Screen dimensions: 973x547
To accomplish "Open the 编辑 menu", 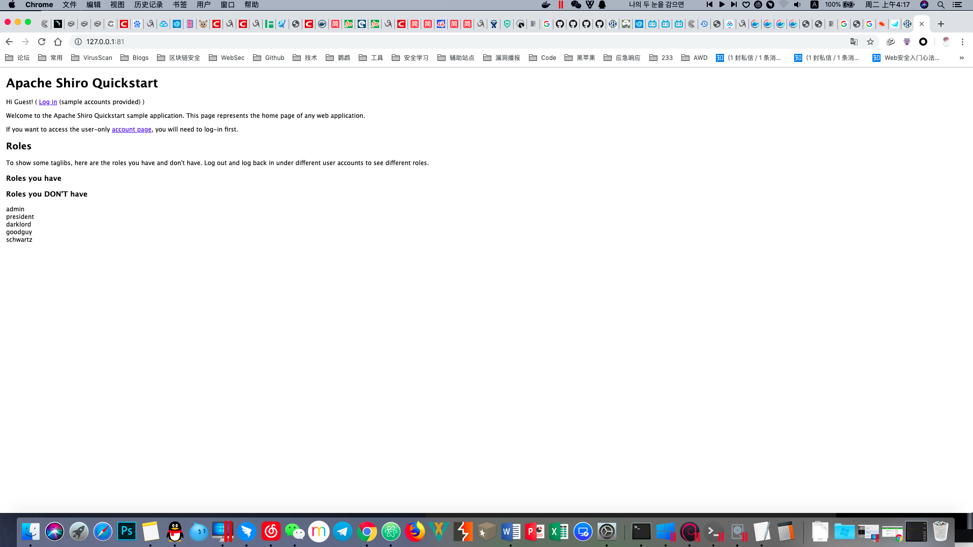I will click(93, 5).
